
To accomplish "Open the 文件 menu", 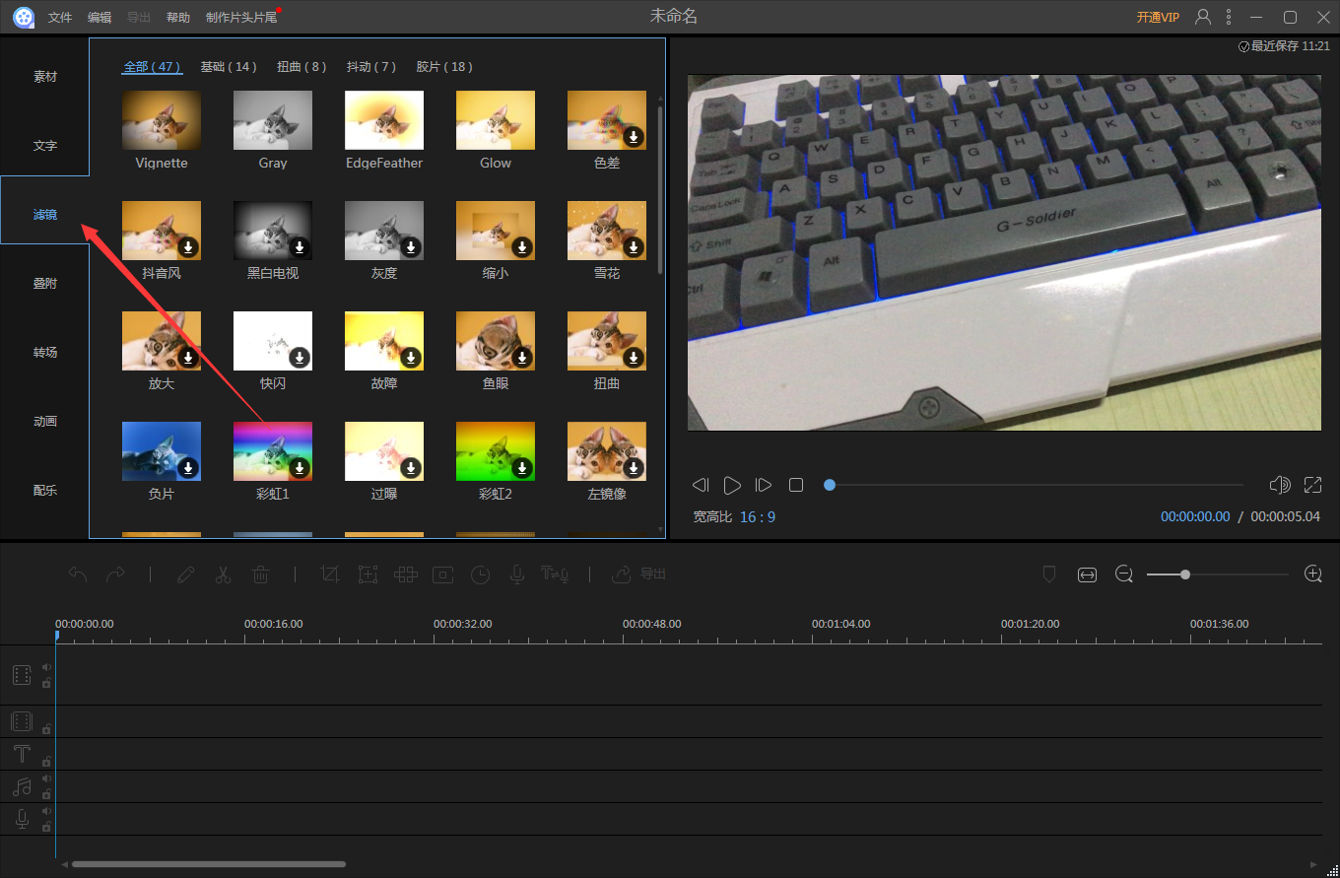I will click(x=60, y=18).
